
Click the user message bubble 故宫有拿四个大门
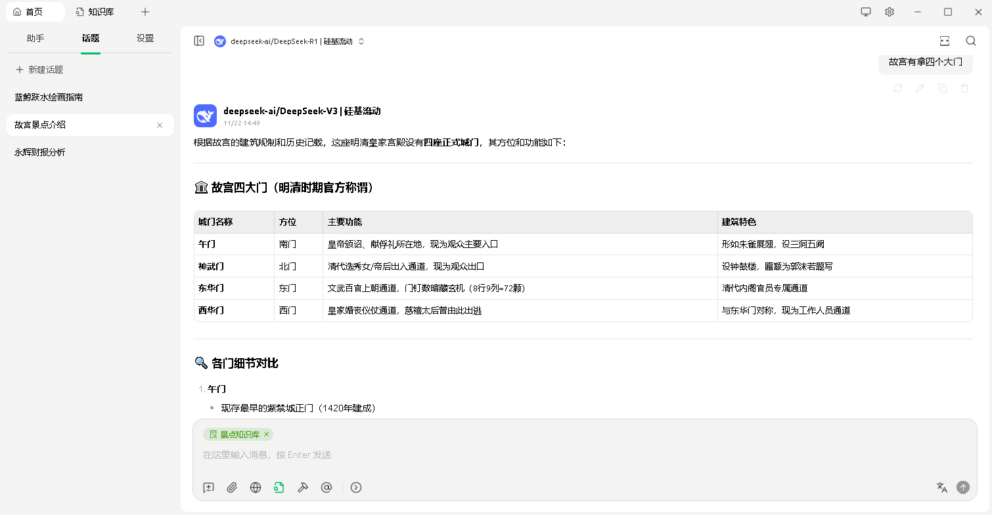925,62
